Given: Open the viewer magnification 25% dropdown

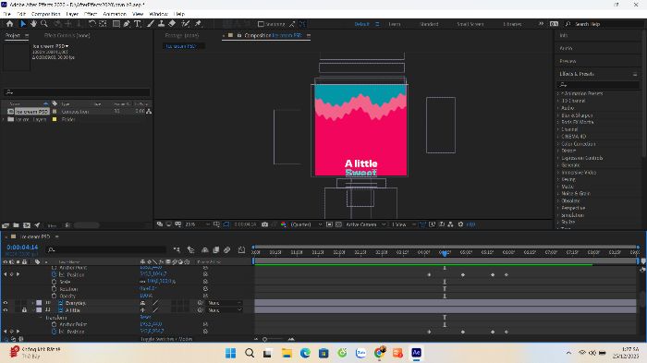Looking at the screenshot, I should click(197, 224).
